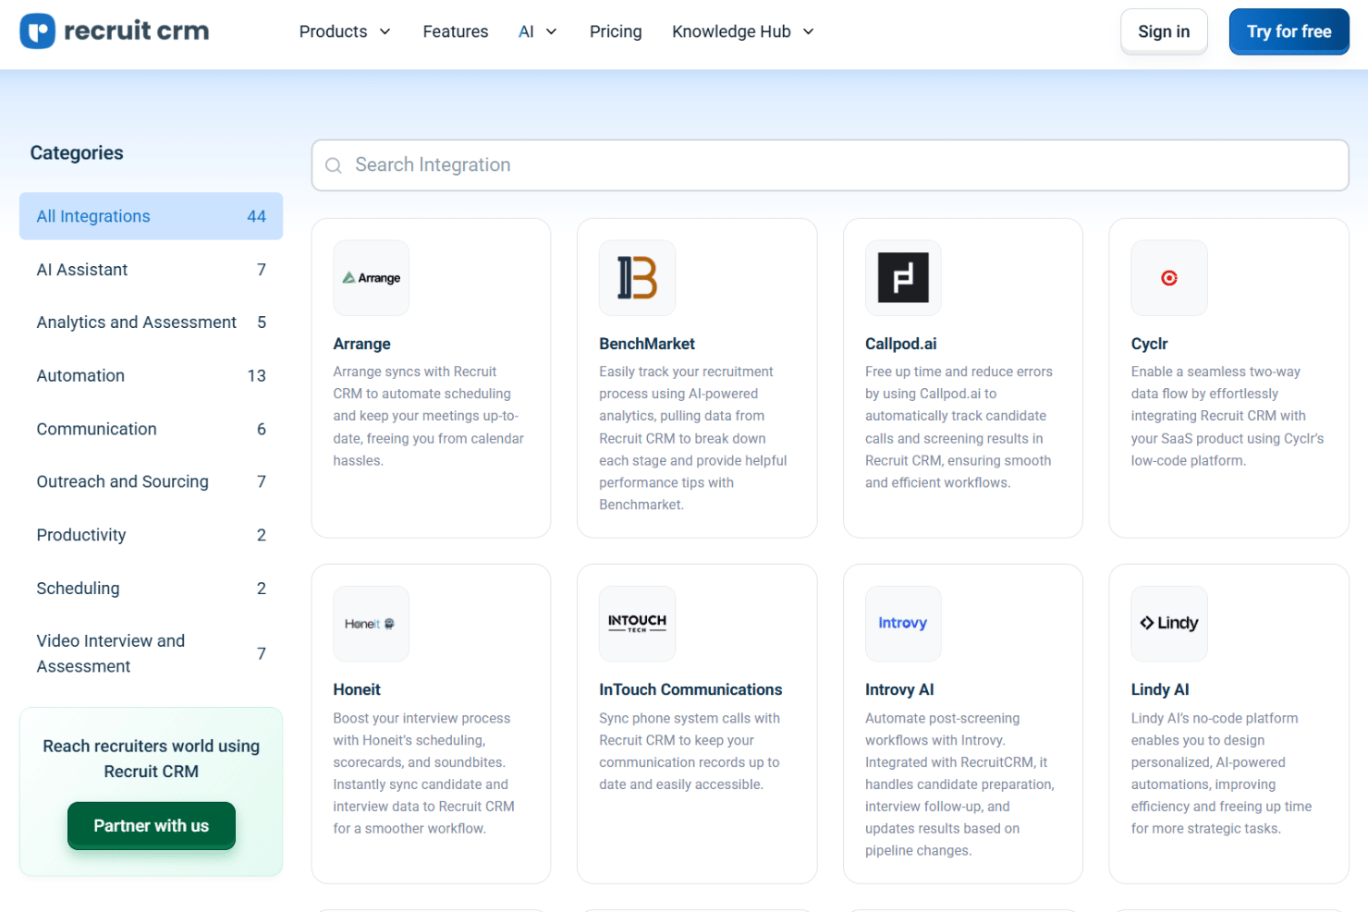Expand the Products dropdown chevron

click(x=385, y=32)
